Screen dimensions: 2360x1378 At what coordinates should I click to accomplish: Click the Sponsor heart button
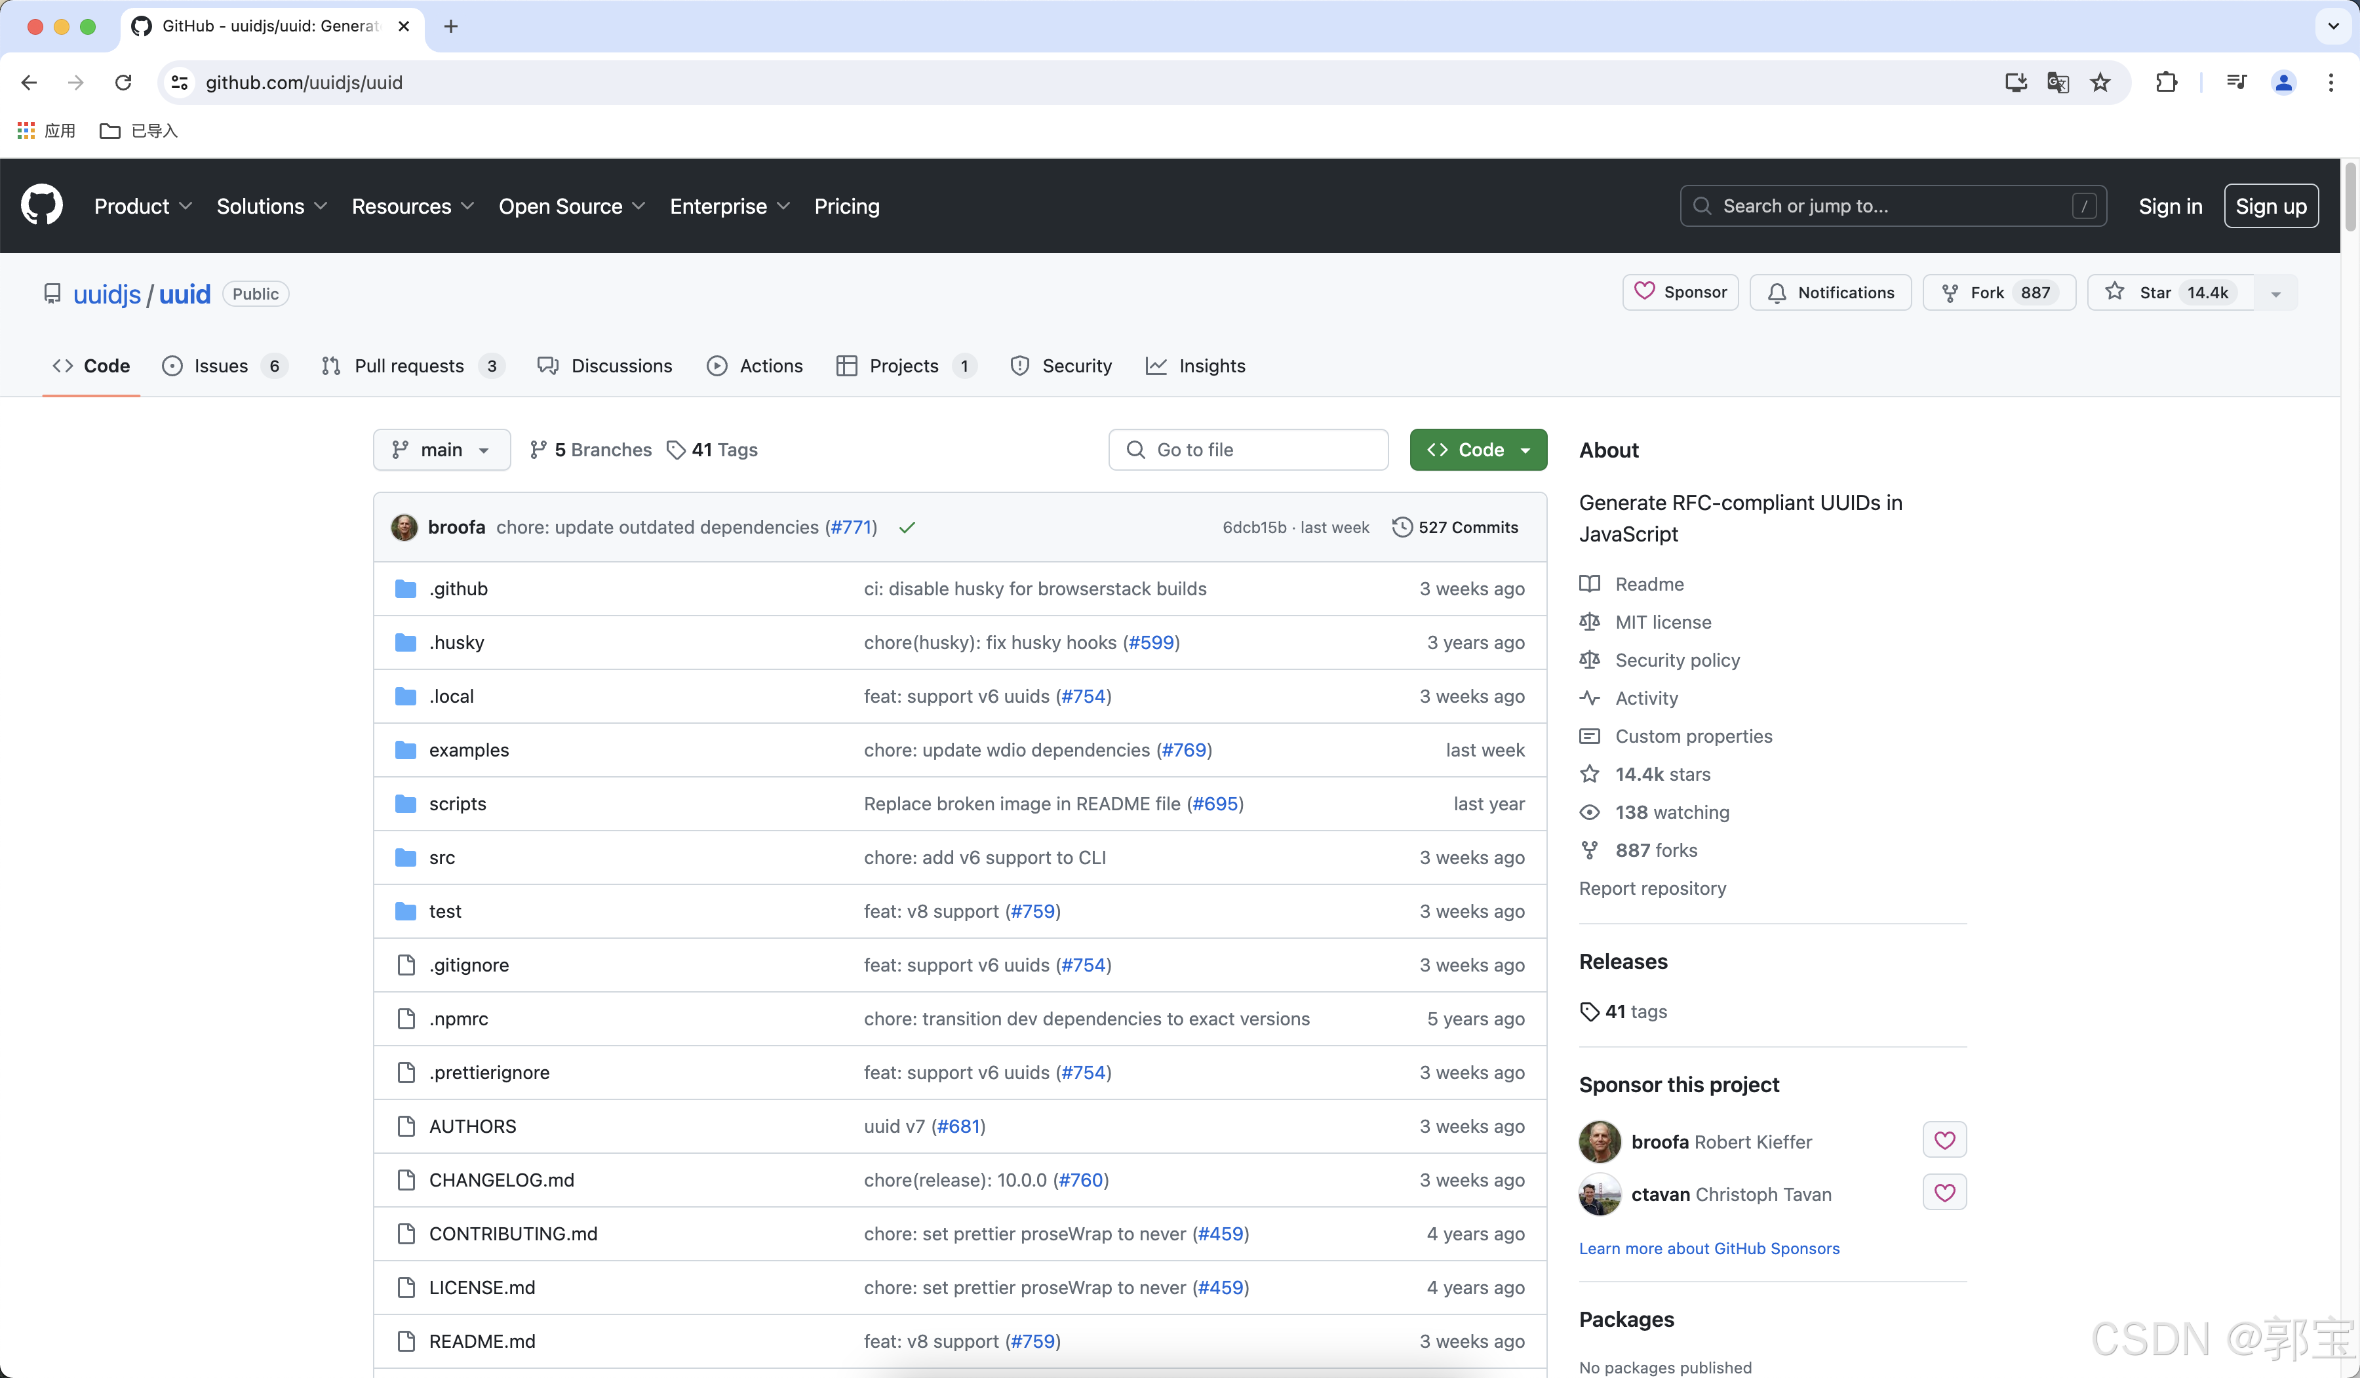[x=1645, y=291]
